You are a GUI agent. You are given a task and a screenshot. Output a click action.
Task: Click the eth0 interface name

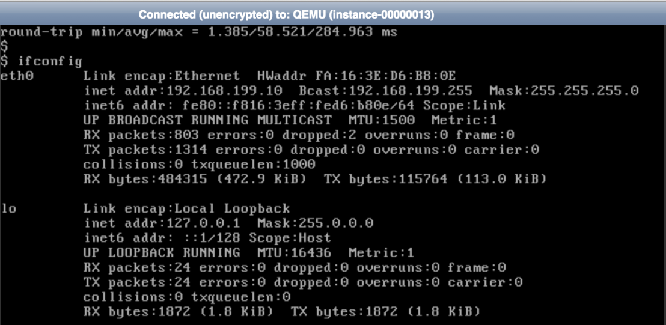pyautogui.click(x=17, y=76)
